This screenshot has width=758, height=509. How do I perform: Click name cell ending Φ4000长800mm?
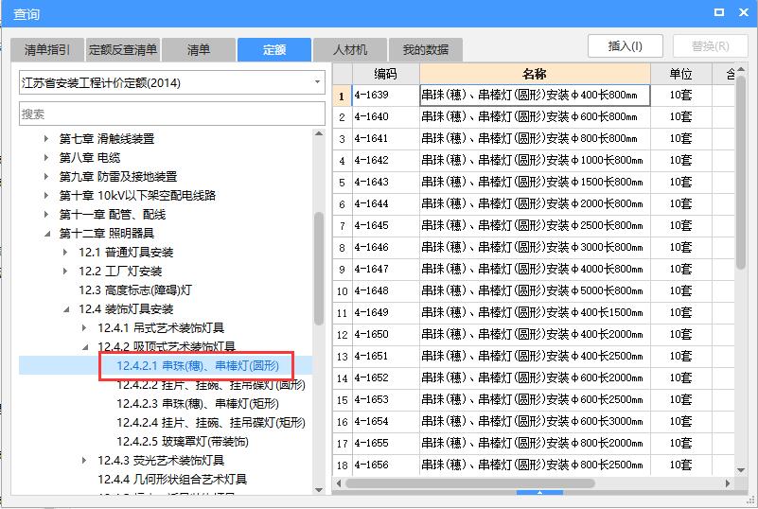(x=535, y=269)
